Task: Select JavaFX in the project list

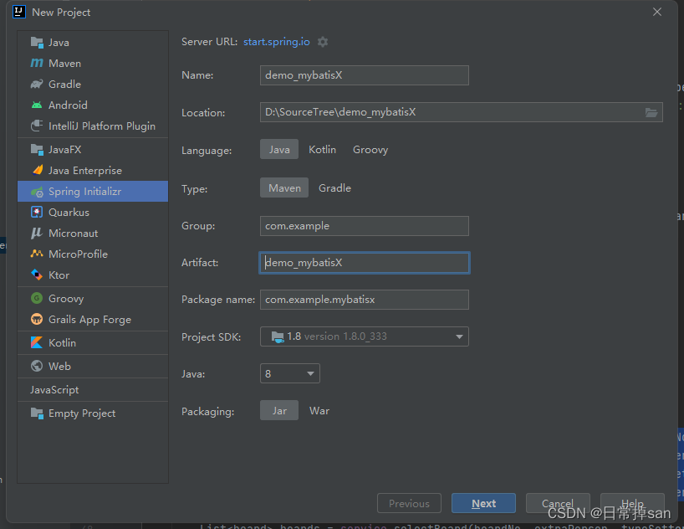Action: pos(93,149)
